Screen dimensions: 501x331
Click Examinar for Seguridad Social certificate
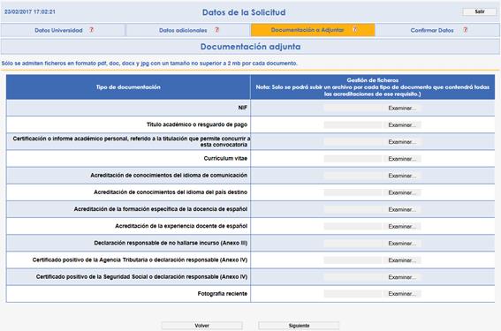(402, 277)
